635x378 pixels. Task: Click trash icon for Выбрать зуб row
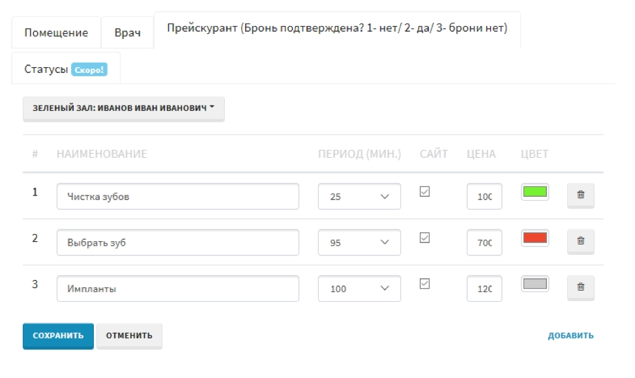pyautogui.click(x=580, y=241)
